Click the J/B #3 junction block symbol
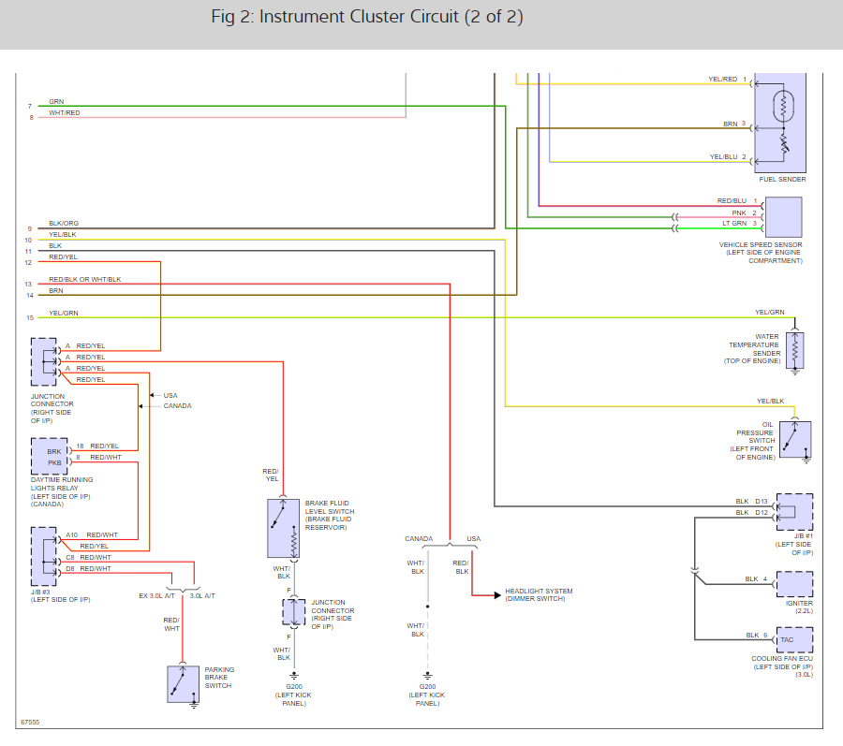843x746 pixels. (43, 556)
